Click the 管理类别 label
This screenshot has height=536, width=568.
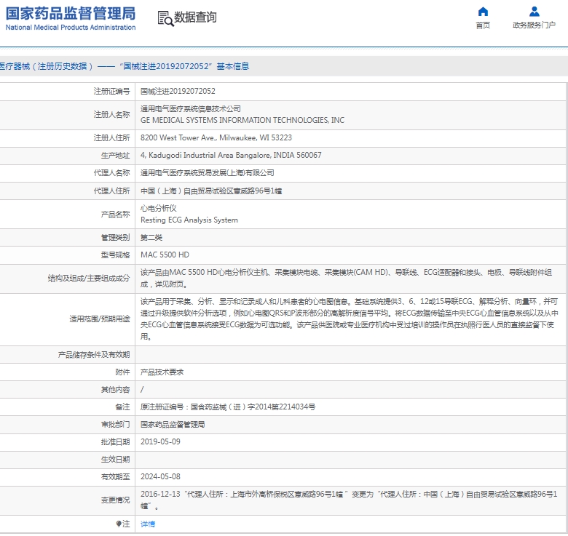115,238
